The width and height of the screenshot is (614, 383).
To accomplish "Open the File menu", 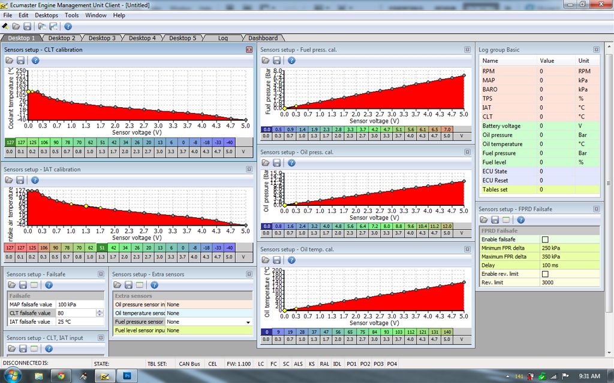I will tap(8, 15).
